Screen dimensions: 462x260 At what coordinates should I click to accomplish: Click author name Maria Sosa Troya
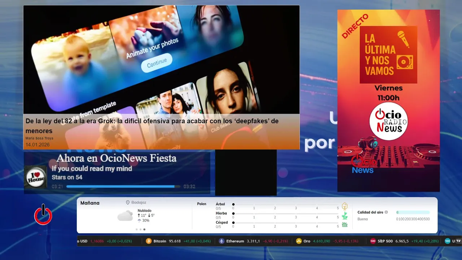click(x=39, y=138)
